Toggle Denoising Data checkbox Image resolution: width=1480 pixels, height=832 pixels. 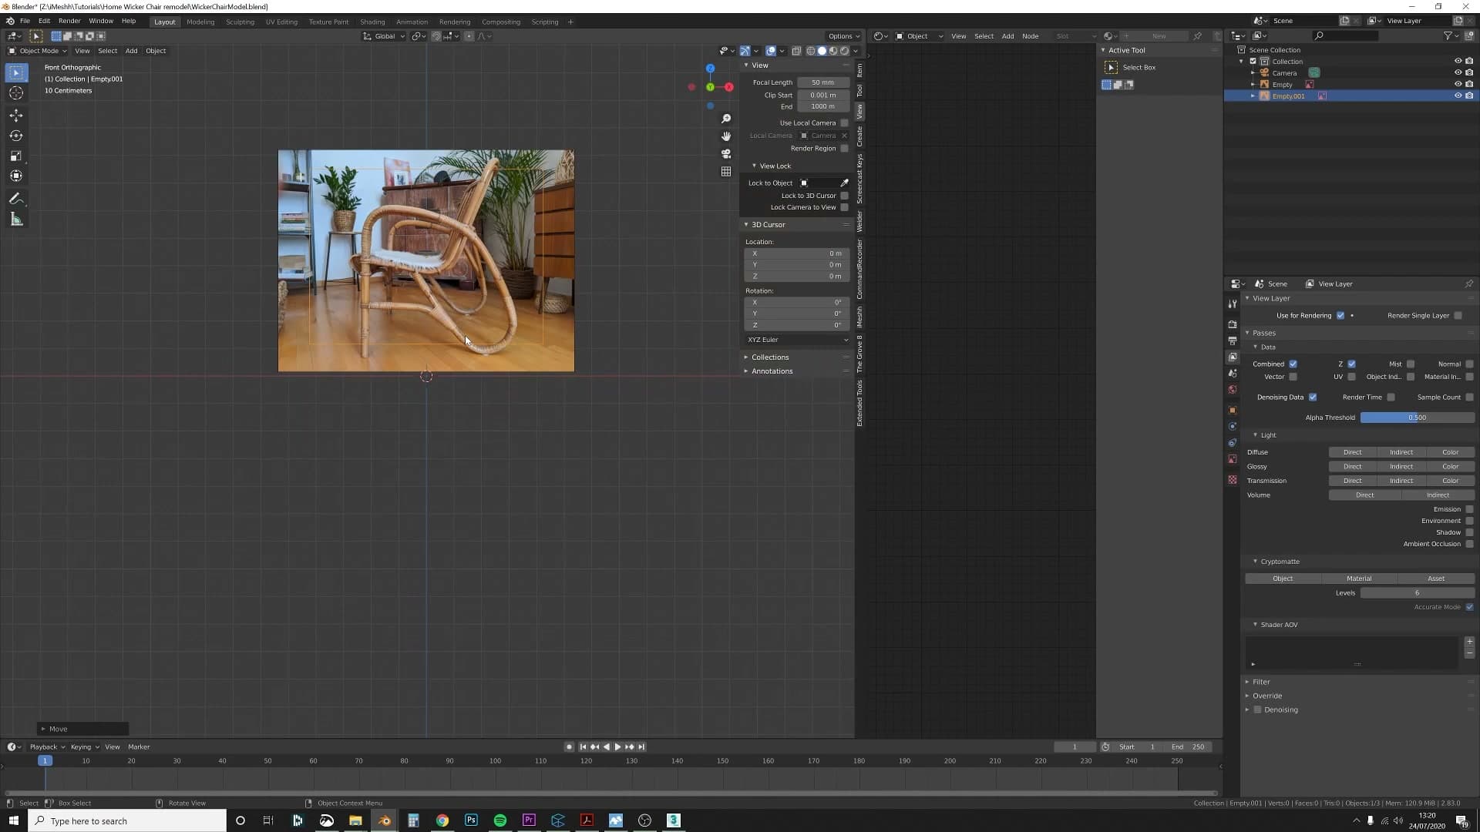point(1313,398)
